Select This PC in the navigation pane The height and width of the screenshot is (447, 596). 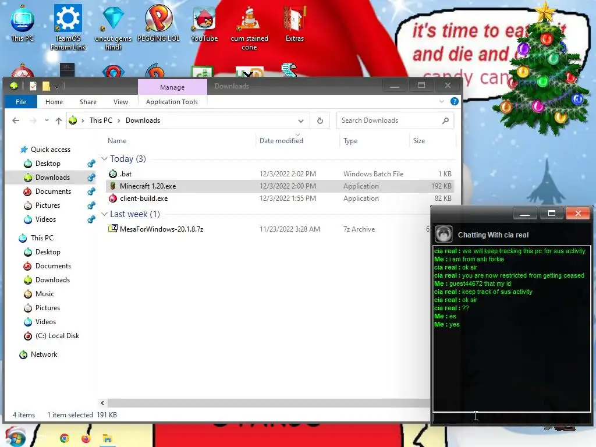[x=42, y=238]
